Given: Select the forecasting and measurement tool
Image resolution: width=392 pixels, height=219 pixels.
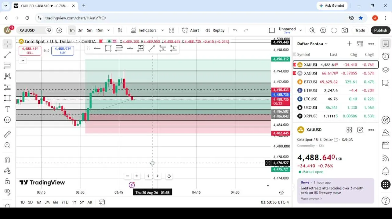Looking at the screenshot, I should [x=8, y=87].
